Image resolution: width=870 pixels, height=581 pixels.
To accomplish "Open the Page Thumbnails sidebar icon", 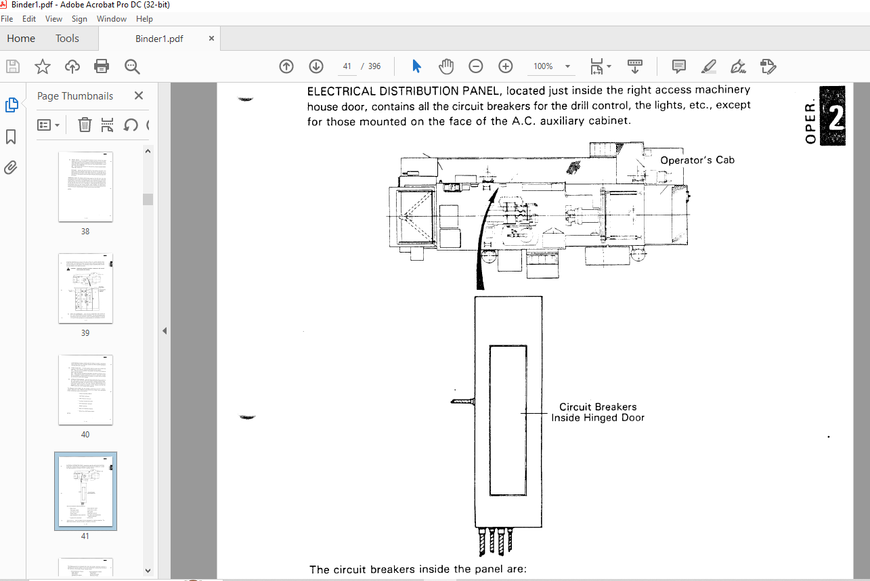I will pyautogui.click(x=12, y=105).
